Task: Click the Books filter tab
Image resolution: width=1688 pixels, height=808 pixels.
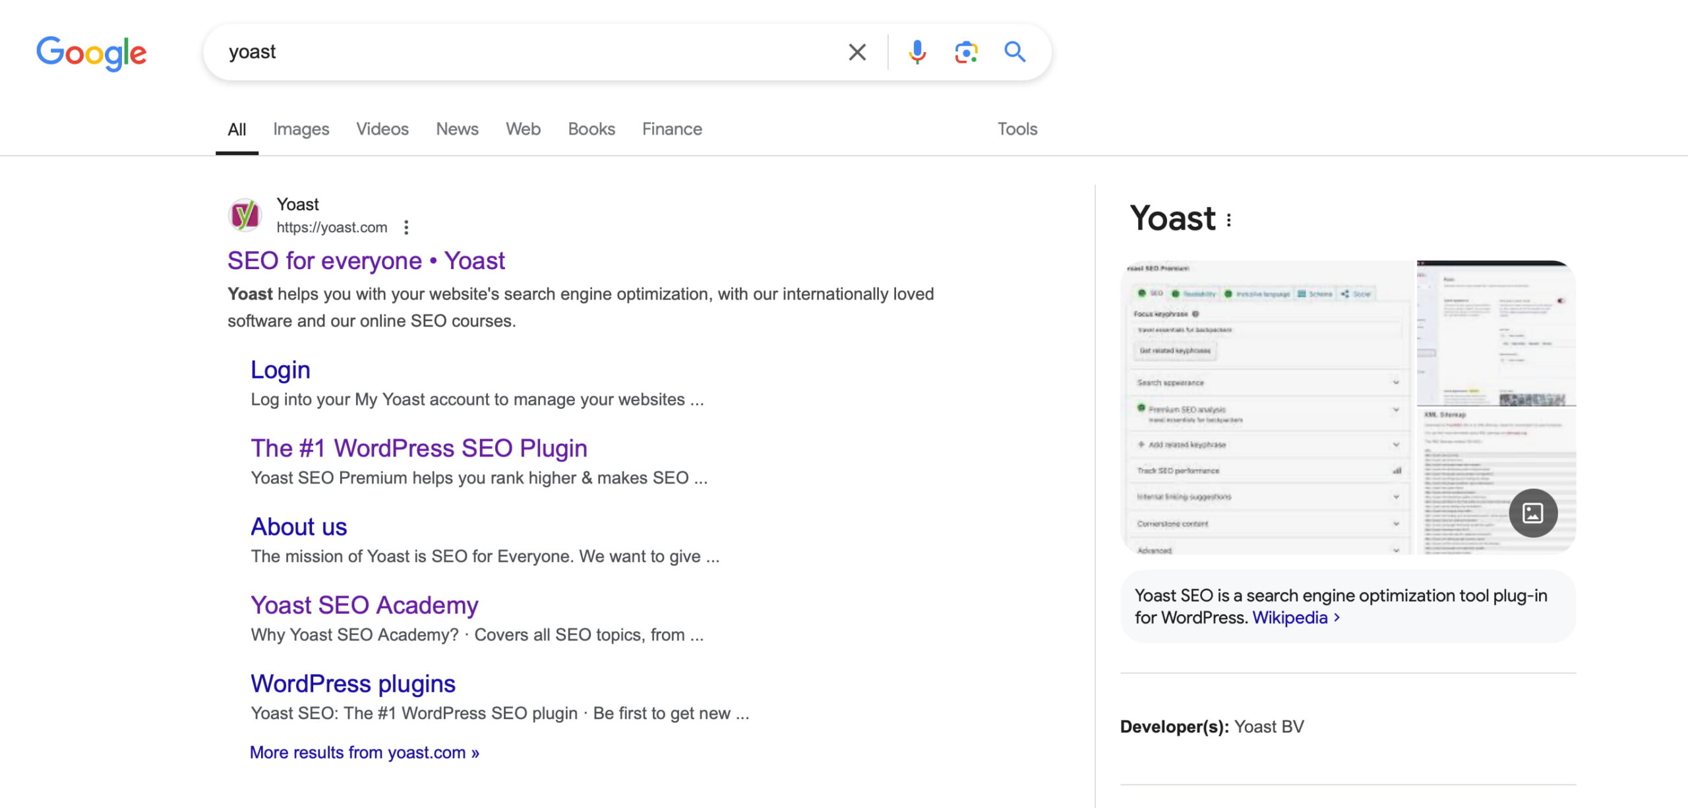Action: point(591,128)
